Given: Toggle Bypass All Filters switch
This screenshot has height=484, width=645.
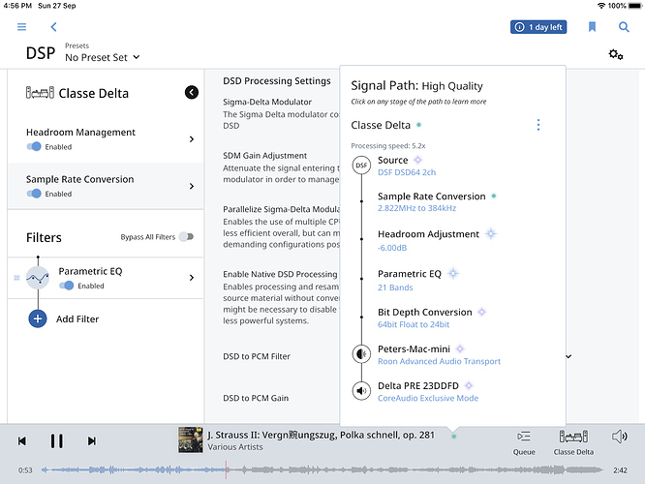Looking at the screenshot, I should click(x=186, y=236).
